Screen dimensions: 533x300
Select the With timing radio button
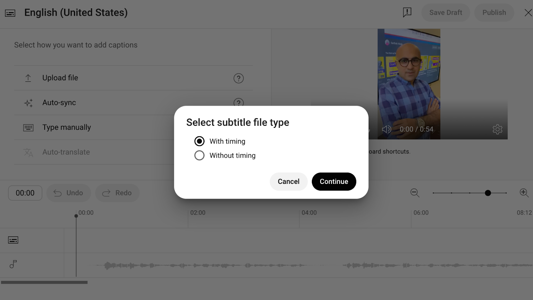[x=199, y=141]
